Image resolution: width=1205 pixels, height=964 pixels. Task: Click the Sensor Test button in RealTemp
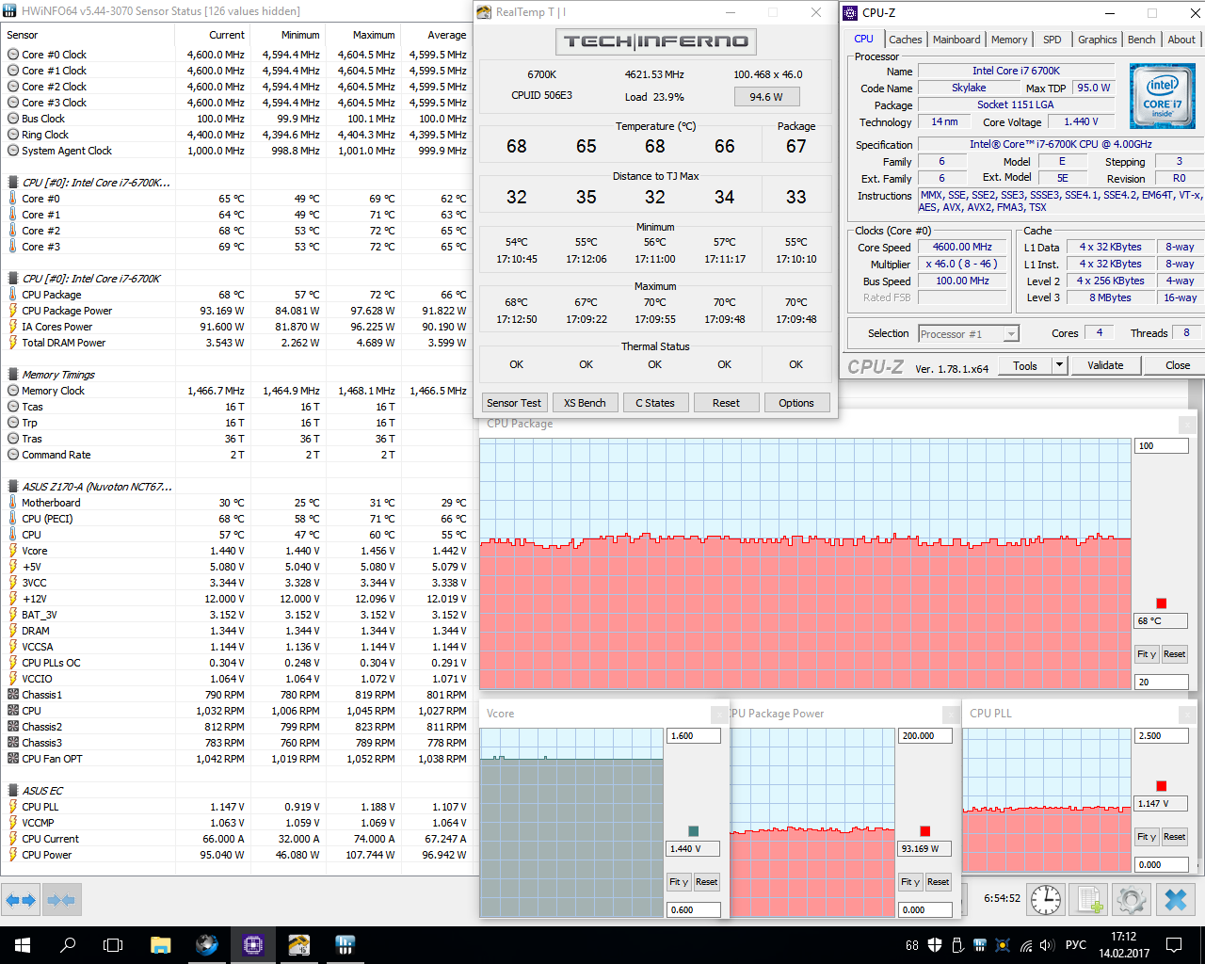514,403
